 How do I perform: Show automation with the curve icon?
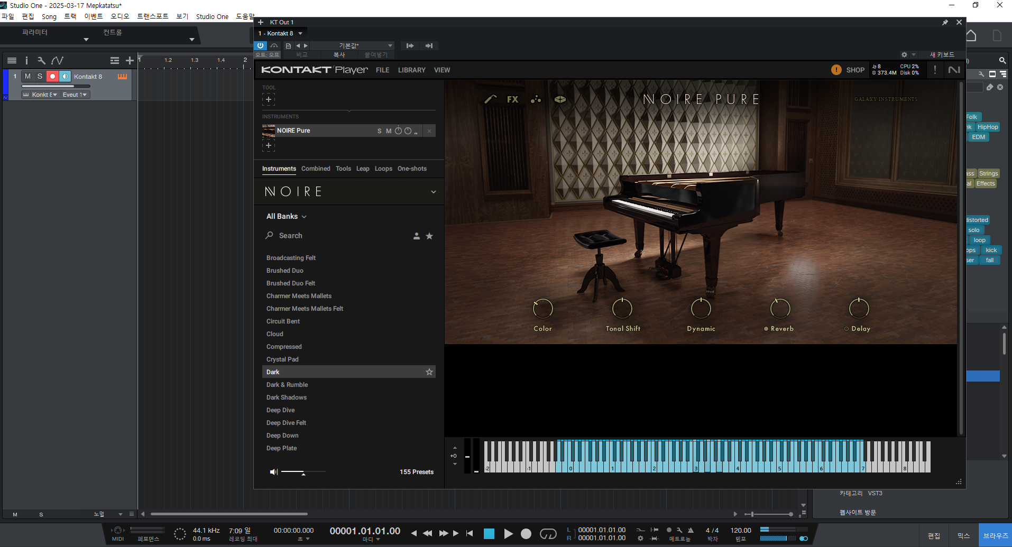57,61
